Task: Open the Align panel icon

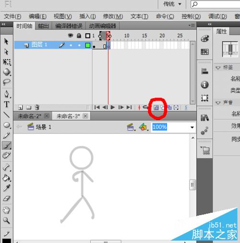Action: 204,71
